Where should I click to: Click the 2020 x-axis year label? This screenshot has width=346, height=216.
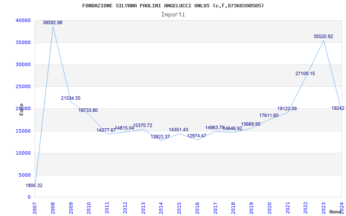click(x=269, y=208)
